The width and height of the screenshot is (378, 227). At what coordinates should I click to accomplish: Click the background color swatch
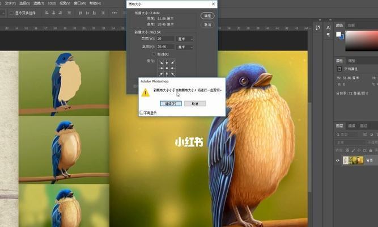pos(342,37)
